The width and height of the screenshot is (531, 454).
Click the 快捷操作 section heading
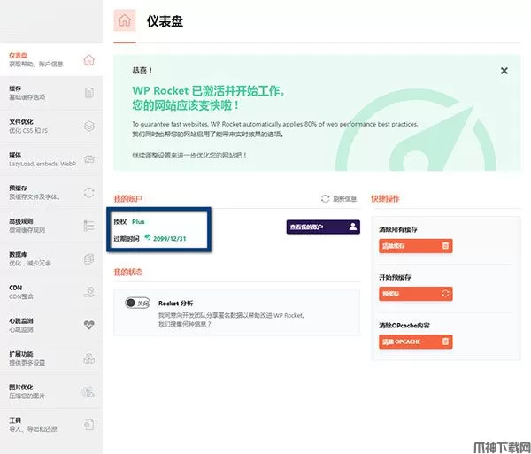pos(385,199)
